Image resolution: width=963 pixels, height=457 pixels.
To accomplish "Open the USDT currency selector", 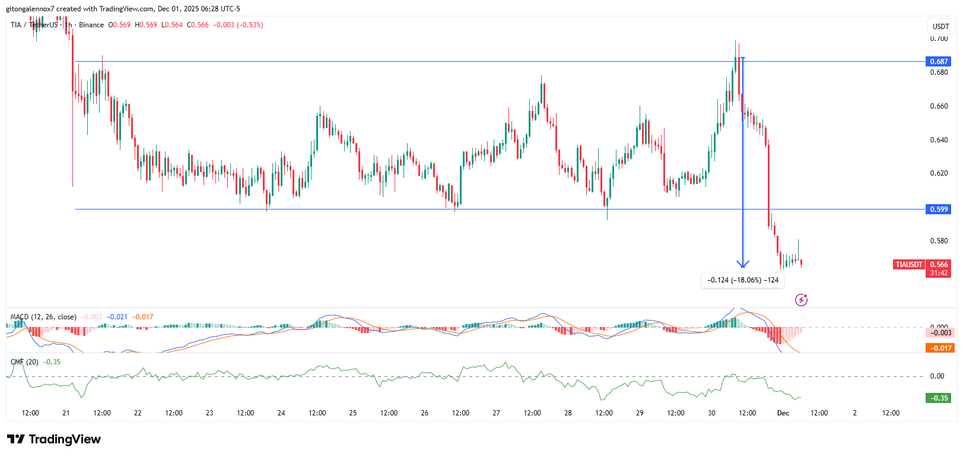I will click(940, 26).
